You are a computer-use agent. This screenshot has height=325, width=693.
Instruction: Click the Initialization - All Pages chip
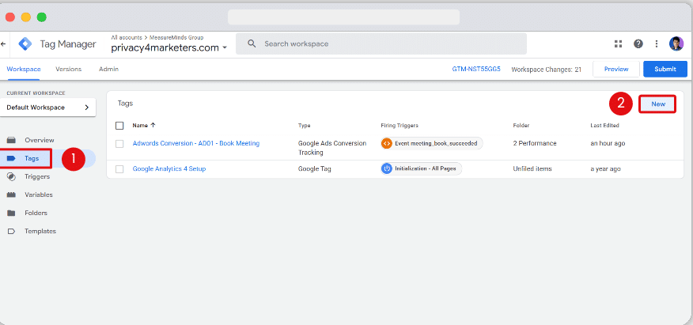[x=421, y=168]
